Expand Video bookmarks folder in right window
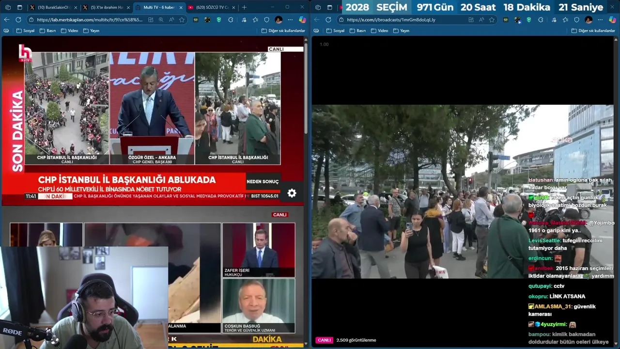 pos(379,31)
